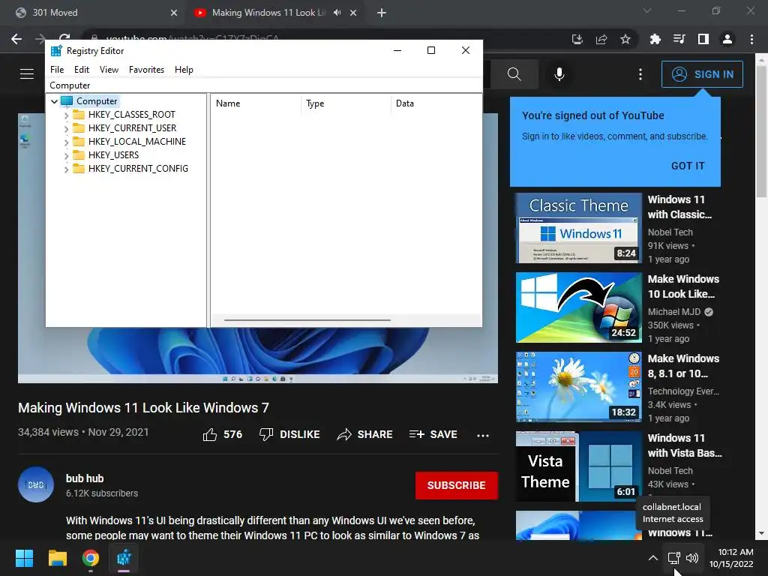Open Chrome three-dot menu
768x576 pixels.
751,39
